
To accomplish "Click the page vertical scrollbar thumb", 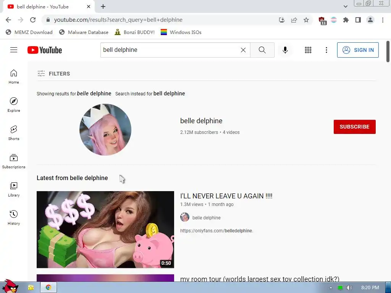I will click(x=388, y=52).
